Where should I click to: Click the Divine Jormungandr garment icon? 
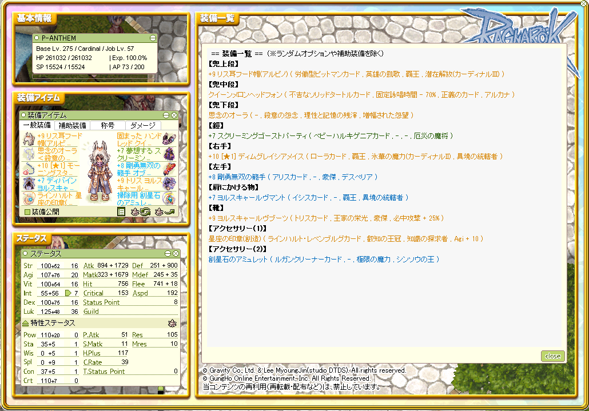pyautogui.click(x=29, y=183)
